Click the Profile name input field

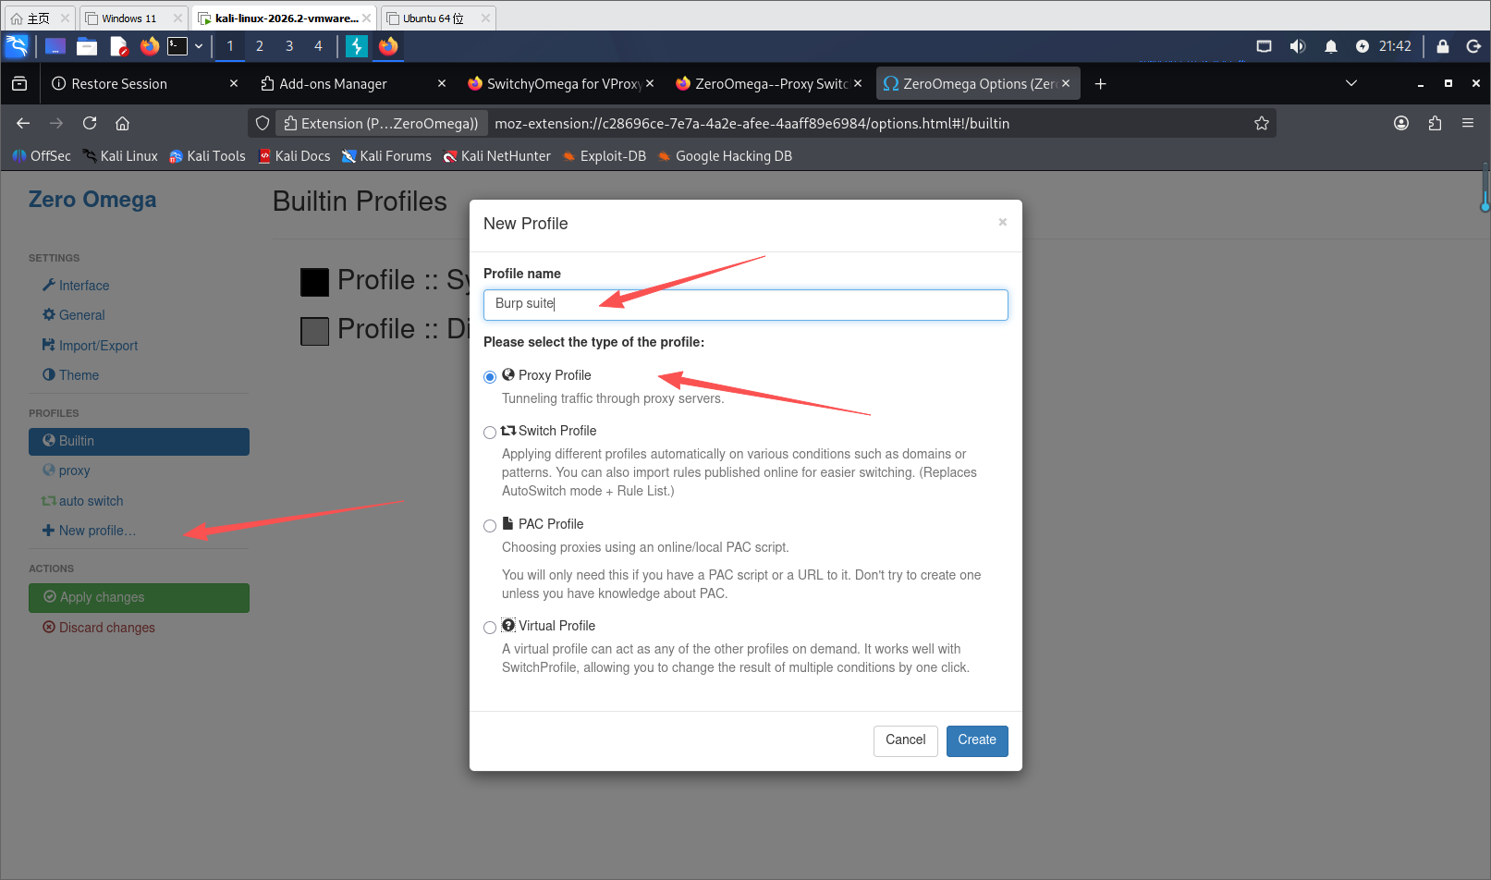(745, 304)
